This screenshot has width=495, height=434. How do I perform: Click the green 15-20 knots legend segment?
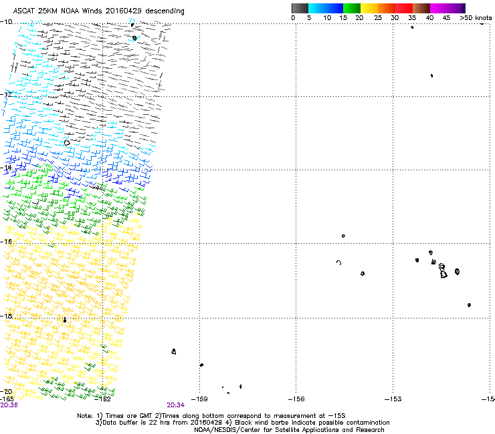[x=352, y=9]
